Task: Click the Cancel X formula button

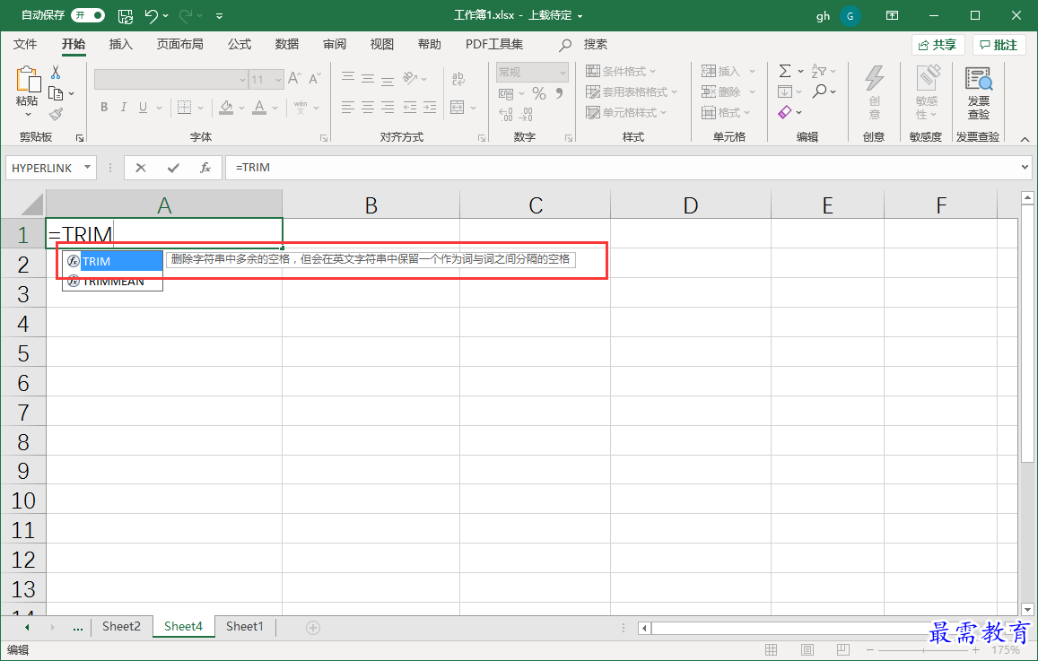Action: (x=141, y=168)
